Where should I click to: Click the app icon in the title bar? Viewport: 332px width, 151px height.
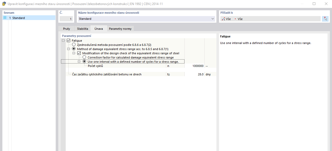tap(4, 4)
